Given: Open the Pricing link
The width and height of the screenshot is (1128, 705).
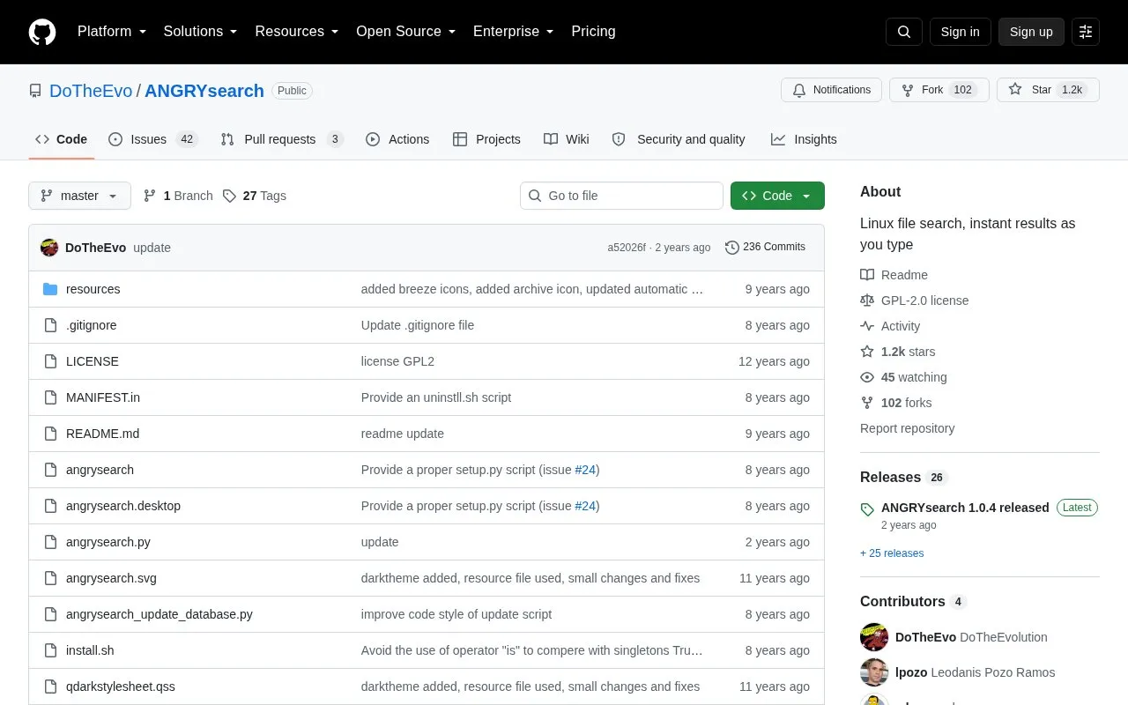Looking at the screenshot, I should (593, 32).
